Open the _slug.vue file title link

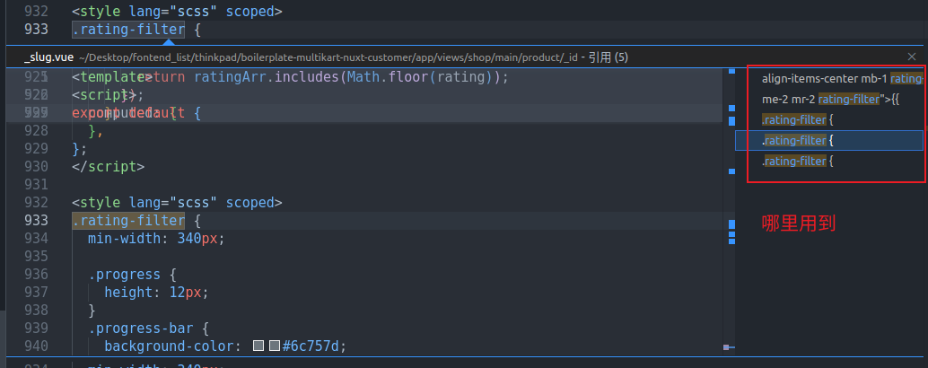[x=48, y=57]
